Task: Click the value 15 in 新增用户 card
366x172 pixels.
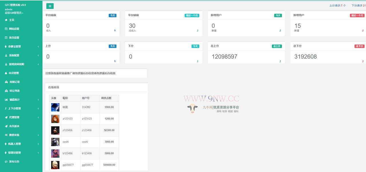Action: 297,26
